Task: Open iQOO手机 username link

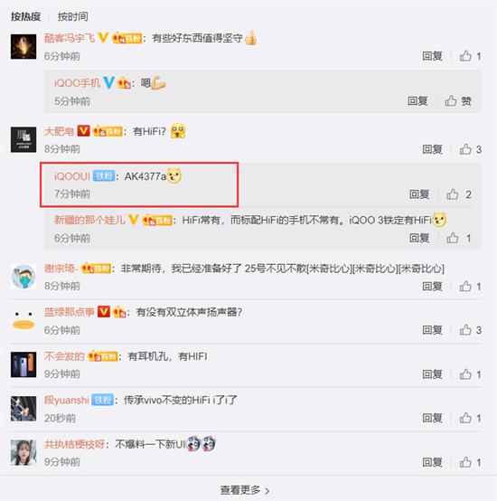Action: pyautogui.click(x=77, y=83)
